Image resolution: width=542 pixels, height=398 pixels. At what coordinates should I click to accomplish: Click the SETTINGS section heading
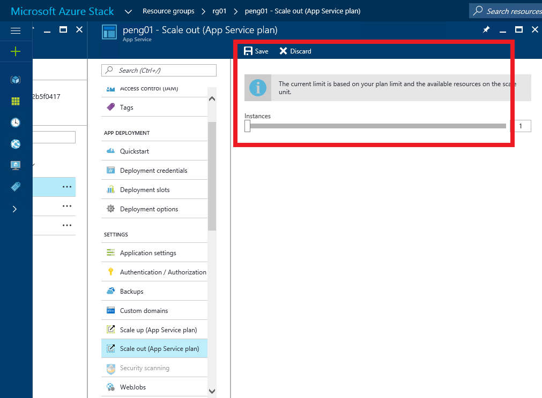116,234
